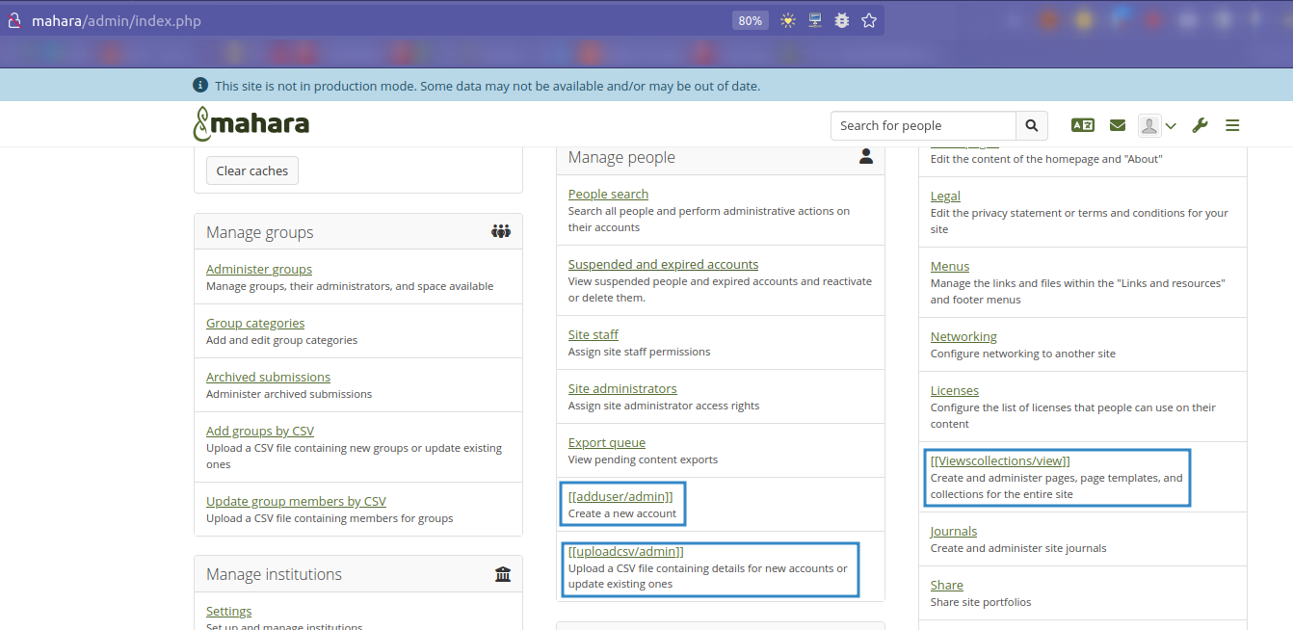The height and width of the screenshot is (630, 1293).
Task: Open the language selector icon
Action: [x=1082, y=125]
